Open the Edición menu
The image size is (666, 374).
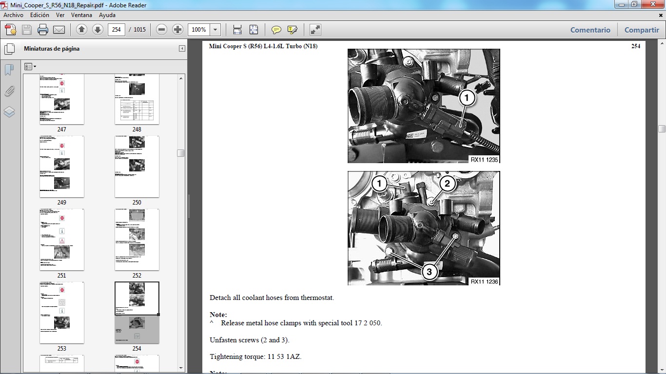[x=39, y=15]
